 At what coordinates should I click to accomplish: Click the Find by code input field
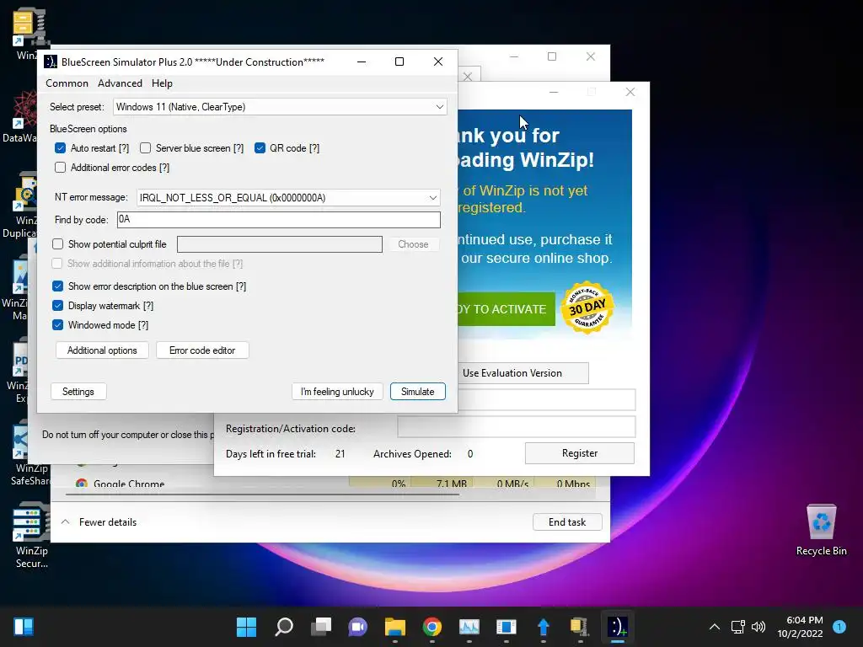[x=278, y=220]
